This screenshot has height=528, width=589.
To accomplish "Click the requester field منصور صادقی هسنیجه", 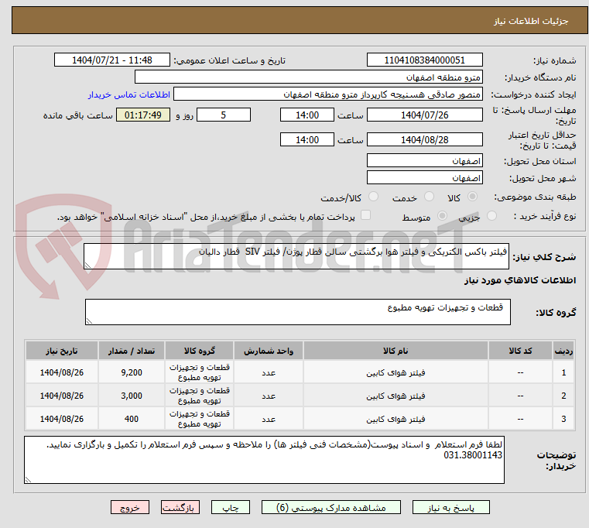I will pos(327,94).
